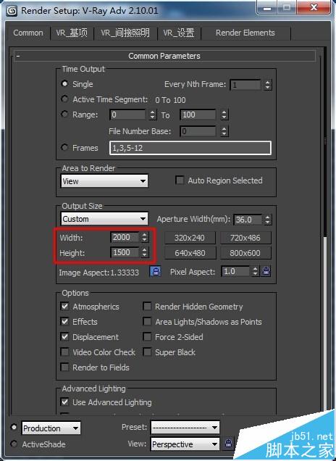
Task: Open the VR_间接照明 tab
Action: pyautogui.click(x=125, y=33)
